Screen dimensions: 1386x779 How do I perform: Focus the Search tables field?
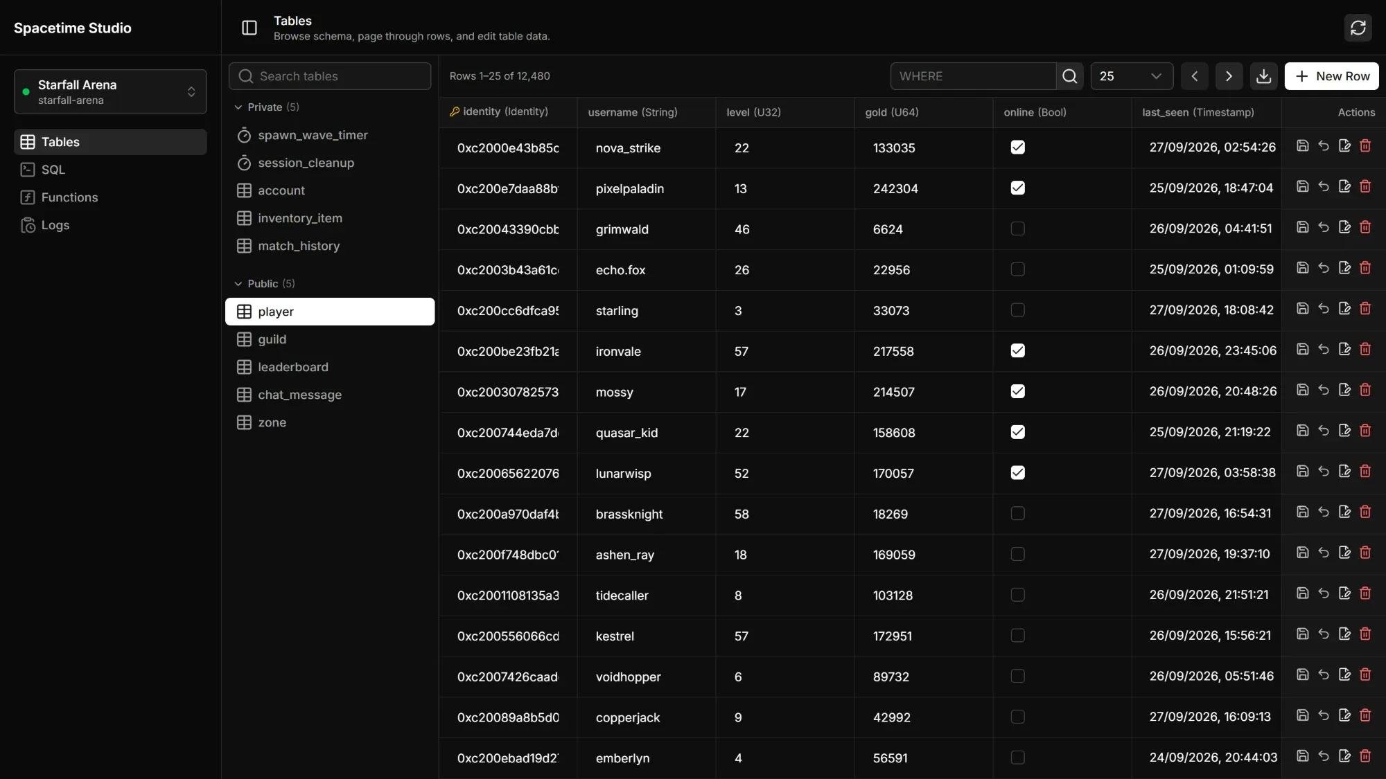pyautogui.click(x=330, y=76)
